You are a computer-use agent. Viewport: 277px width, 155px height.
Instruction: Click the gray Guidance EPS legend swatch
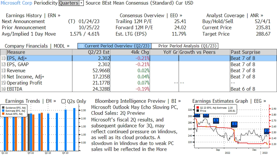click(x=3, y=108)
